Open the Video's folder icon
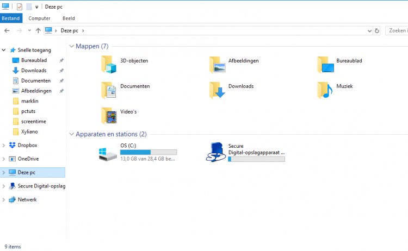 click(x=109, y=115)
